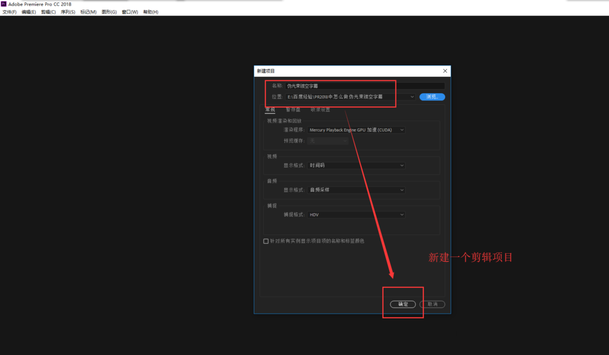
Task: Click the 取消 button
Action: click(432, 304)
